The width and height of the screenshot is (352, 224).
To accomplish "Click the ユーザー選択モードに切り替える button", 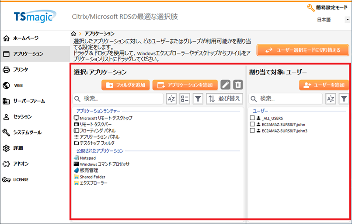I will click(x=303, y=50).
